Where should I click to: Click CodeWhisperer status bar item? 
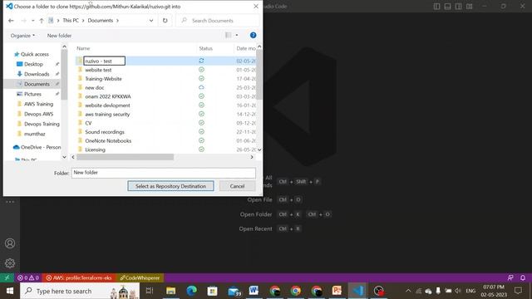pos(140,277)
